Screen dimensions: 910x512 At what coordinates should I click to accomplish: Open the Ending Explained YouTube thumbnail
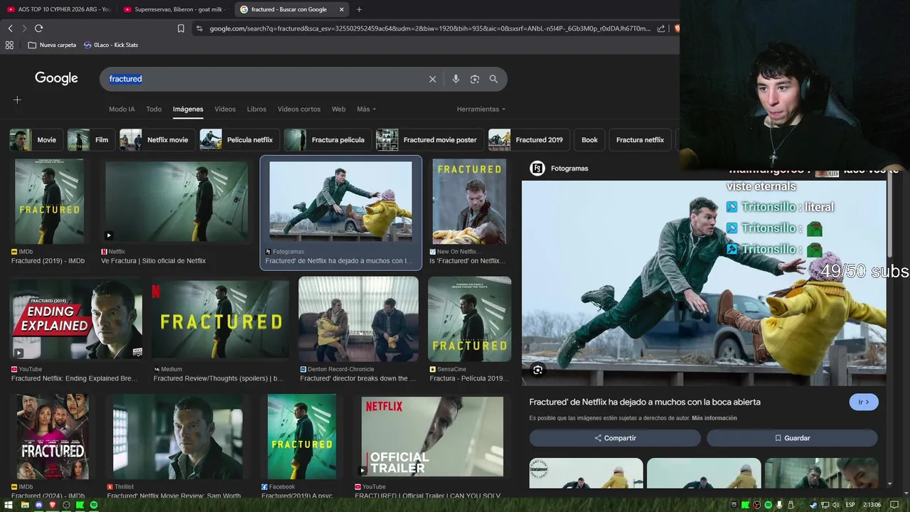[x=76, y=319]
